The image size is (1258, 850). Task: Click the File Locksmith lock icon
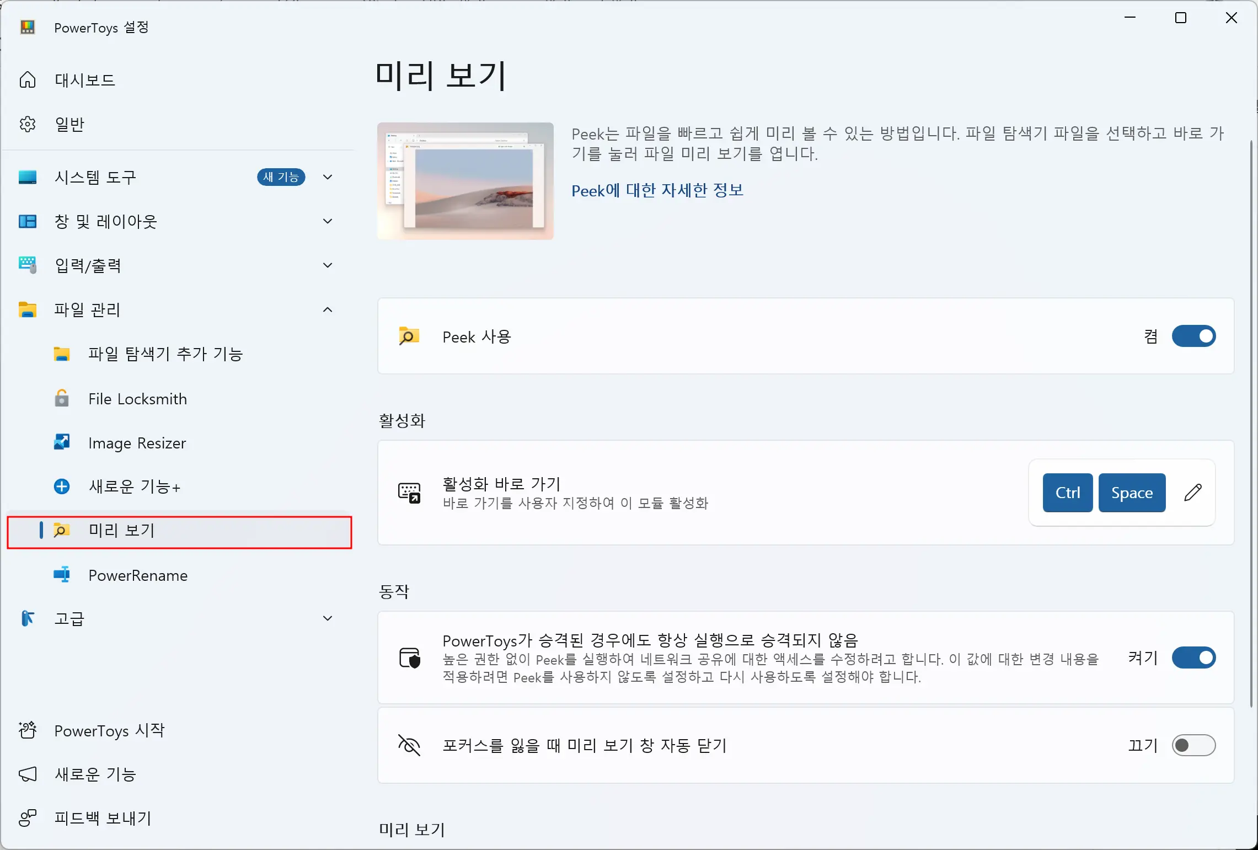(61, 398)
